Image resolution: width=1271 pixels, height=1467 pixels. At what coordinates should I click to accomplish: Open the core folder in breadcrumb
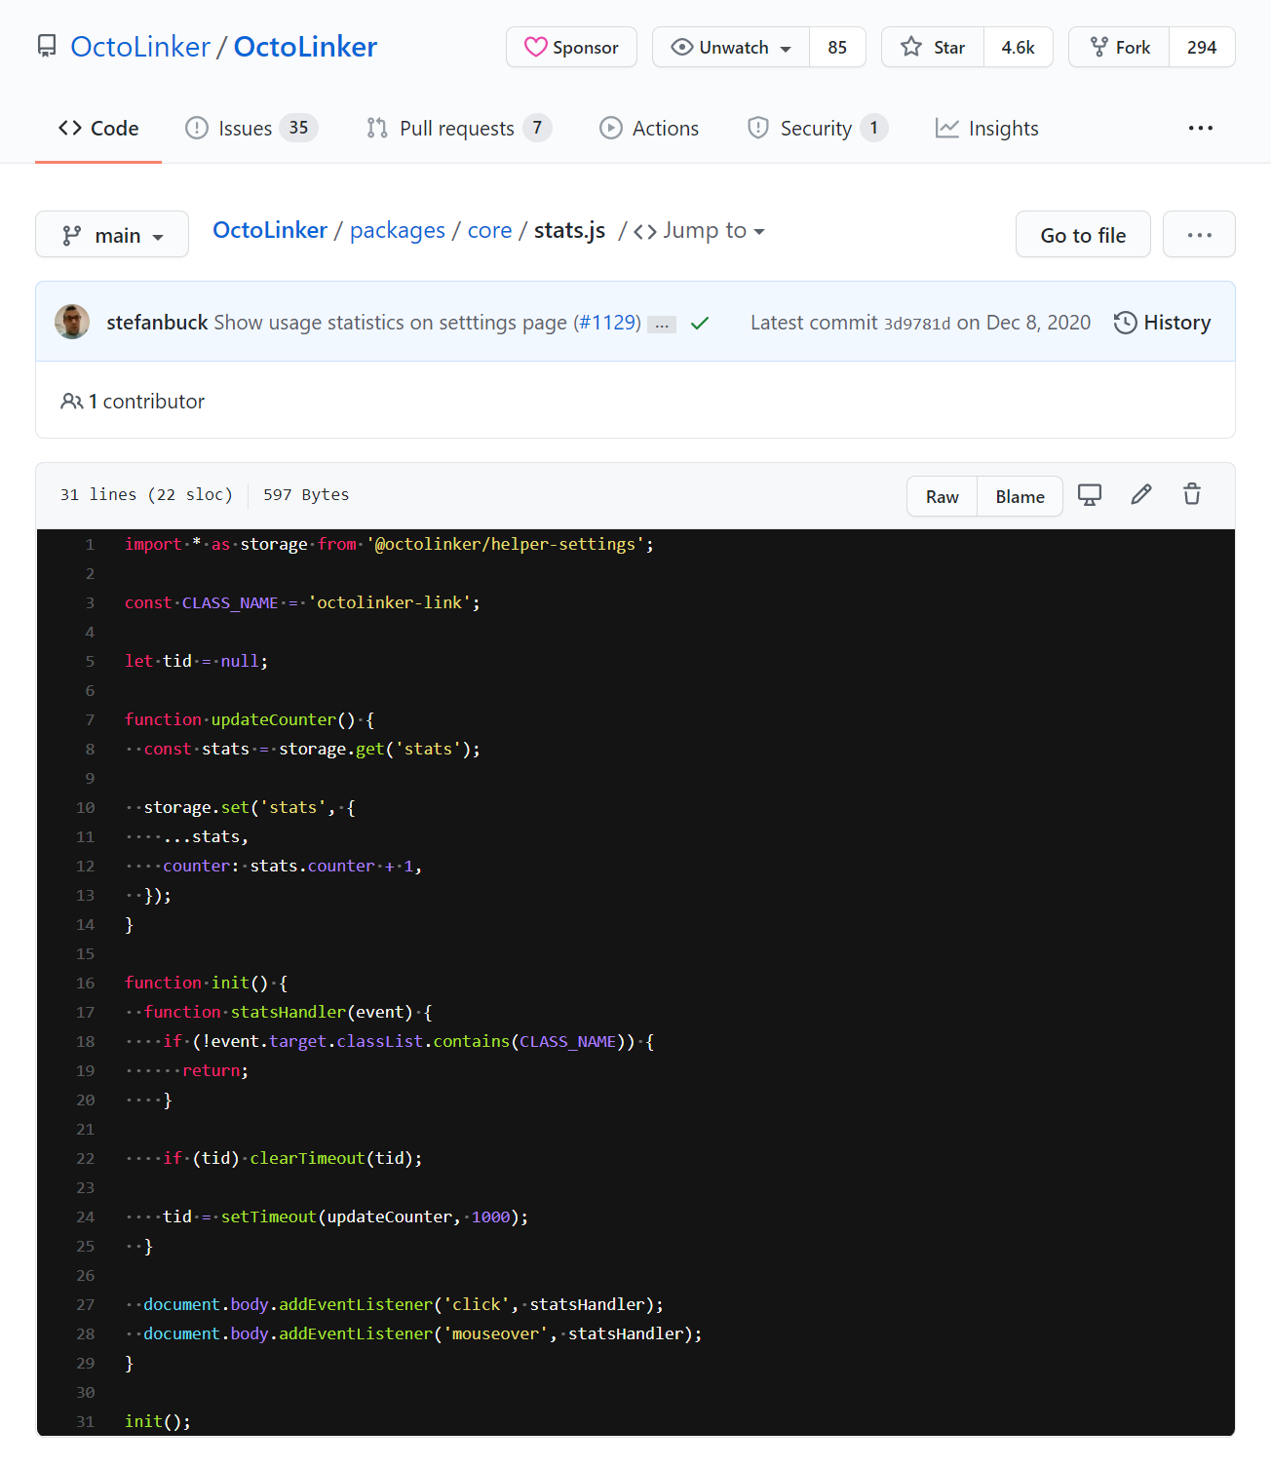[489, 230]
